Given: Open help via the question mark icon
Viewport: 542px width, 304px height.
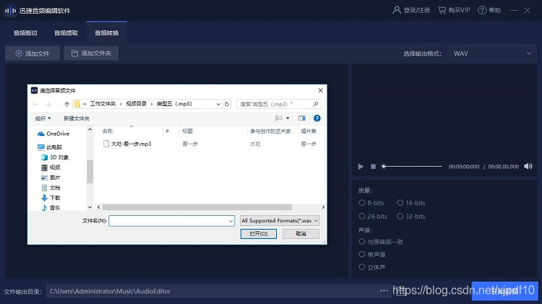Looking at the screenshot, I should [x=482, y=10].
